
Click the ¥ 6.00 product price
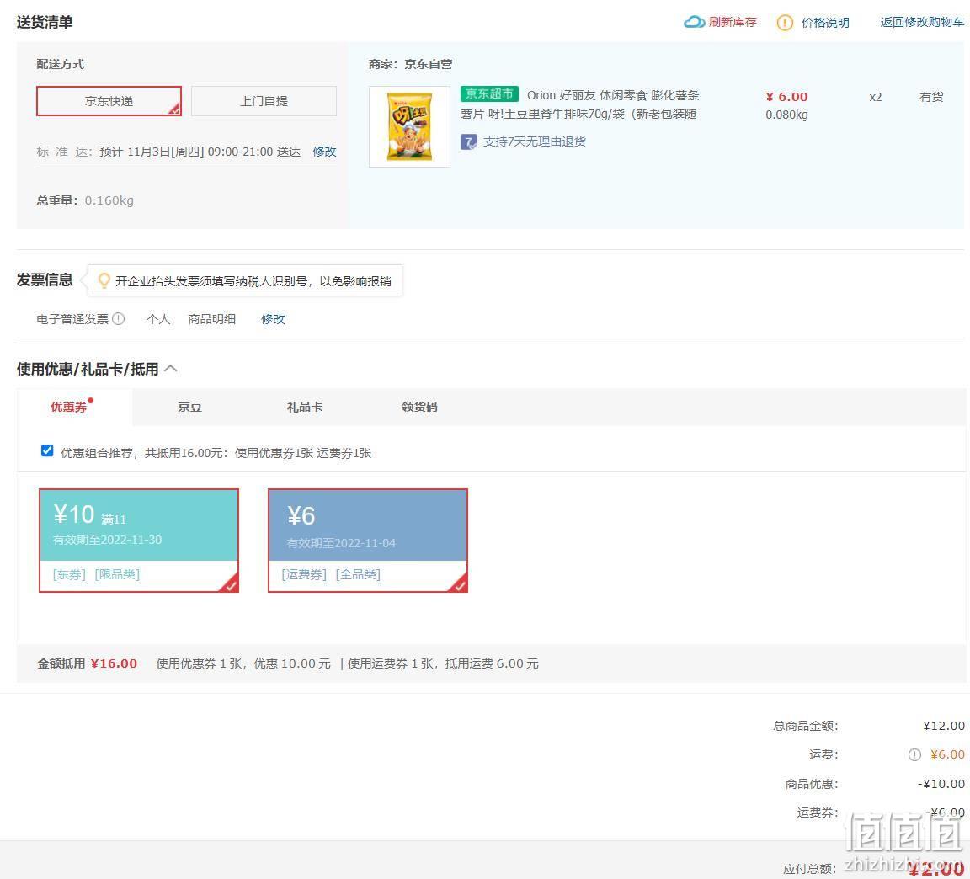click(x=786, y=97)
